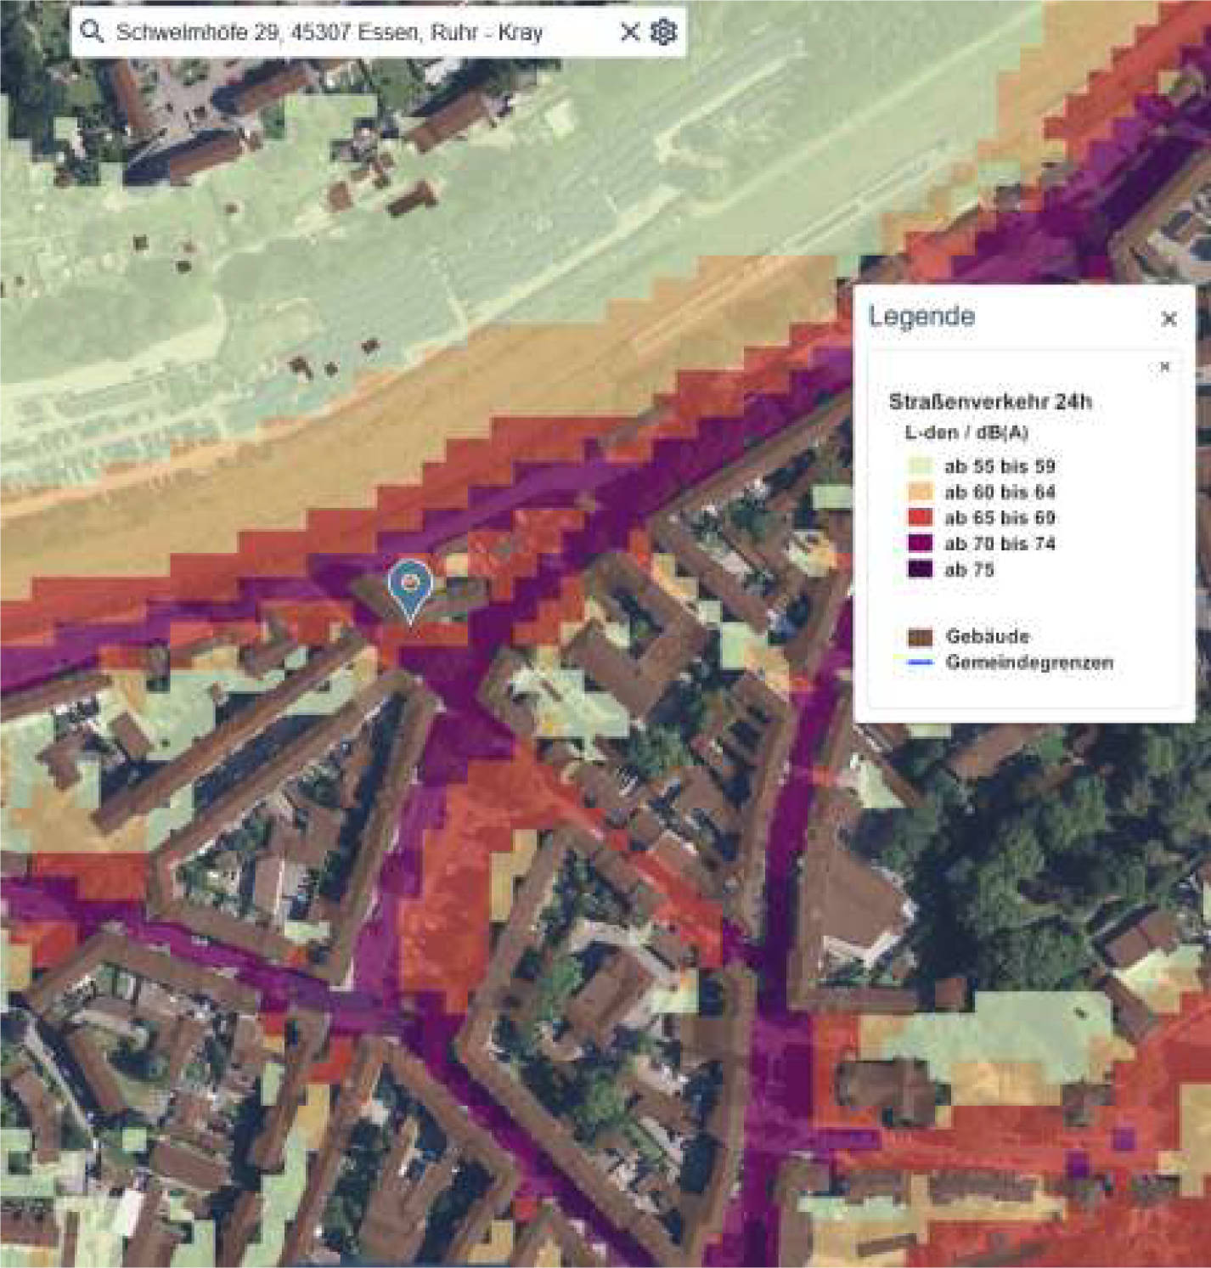Click the blue location pin marker
Image resolution: width=1211 pixels, height=1268 pixels.
coord(410,591)
